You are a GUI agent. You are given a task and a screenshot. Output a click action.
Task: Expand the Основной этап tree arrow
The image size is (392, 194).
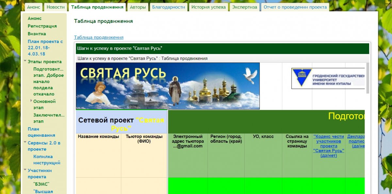click(x=31, y=101)
